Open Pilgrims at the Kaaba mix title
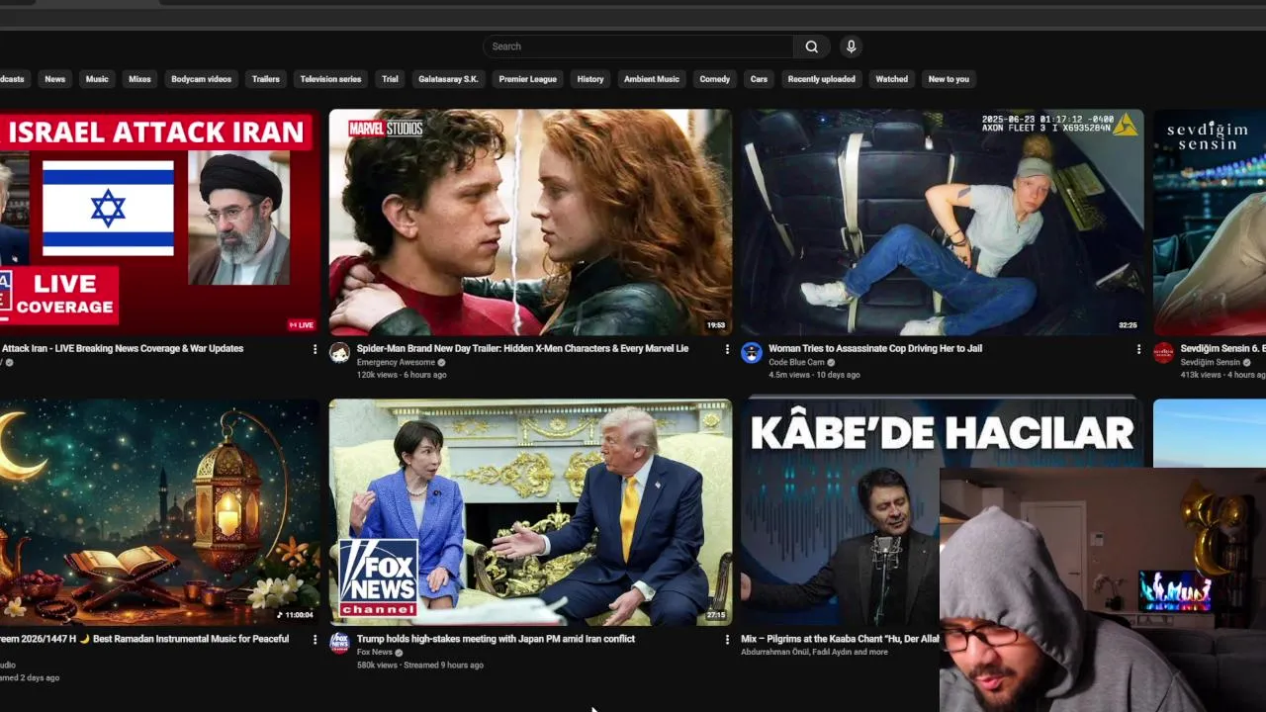1266x712 pixels. click(x=840, y=639)
